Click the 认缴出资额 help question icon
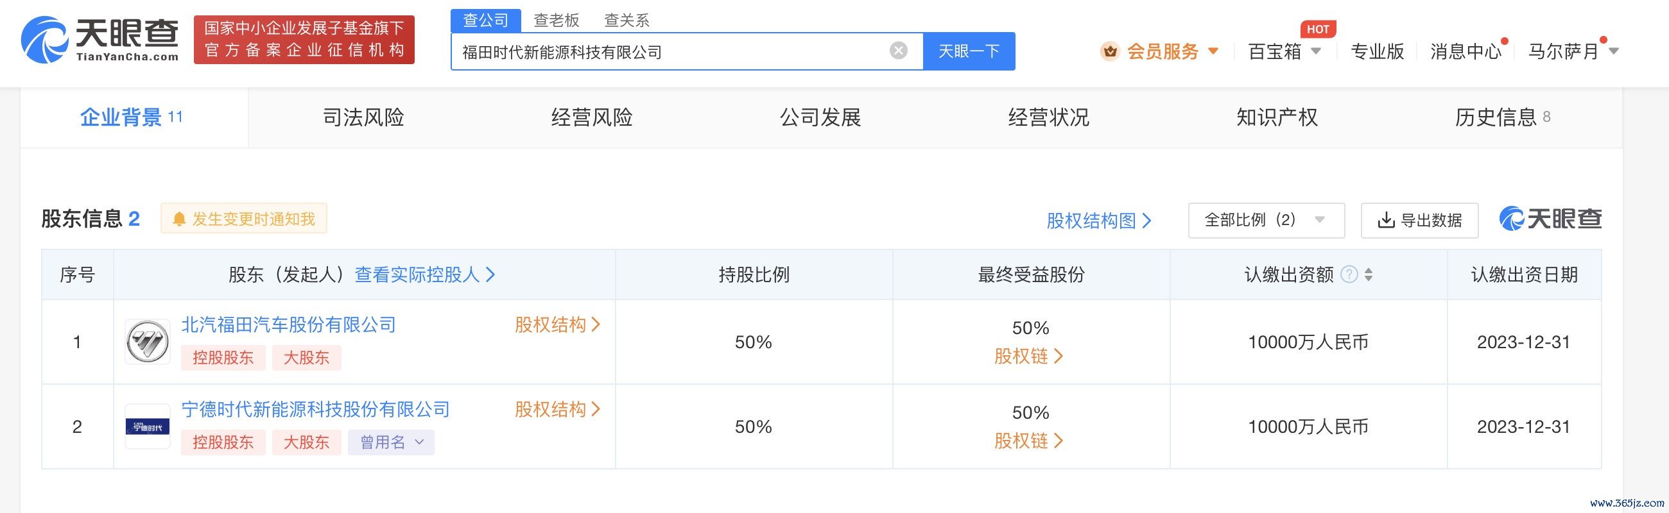This screenshot has height=513, width=1669. pyautogui.click(x=1349, y=274)
